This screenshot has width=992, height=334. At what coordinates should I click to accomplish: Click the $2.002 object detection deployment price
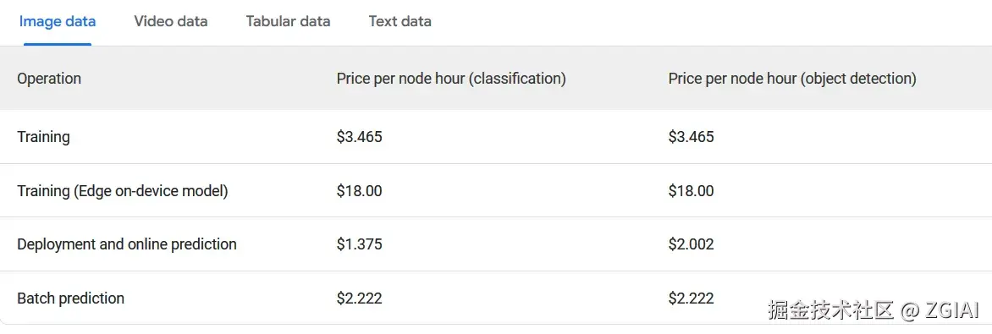point(691,244)
